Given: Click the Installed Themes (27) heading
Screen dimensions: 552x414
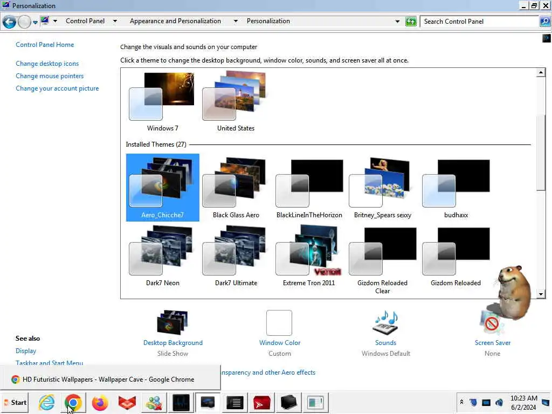Looking at the screenshot, I should 156,144.
